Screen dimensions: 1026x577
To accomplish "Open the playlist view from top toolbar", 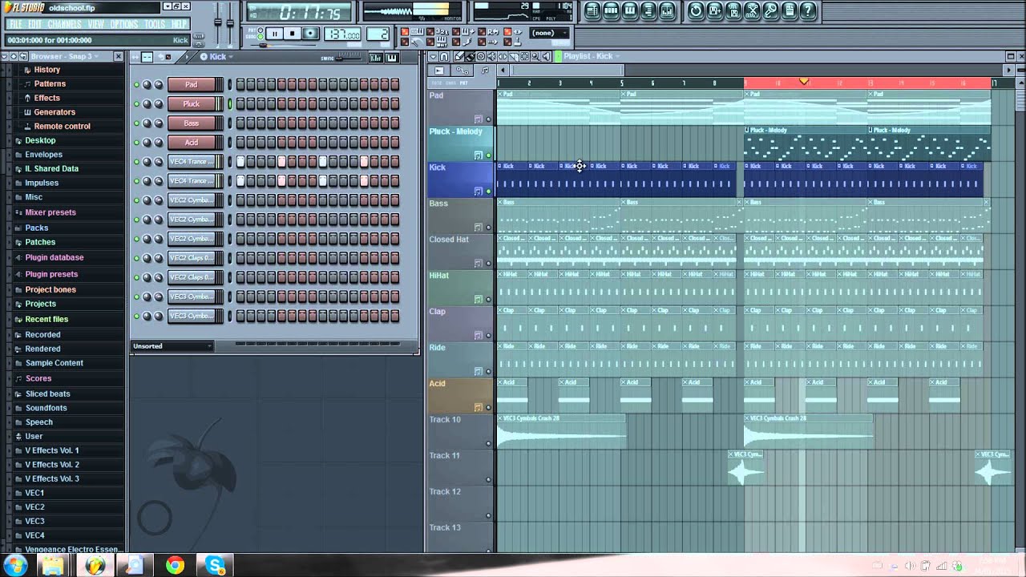I will click(592, 11).
